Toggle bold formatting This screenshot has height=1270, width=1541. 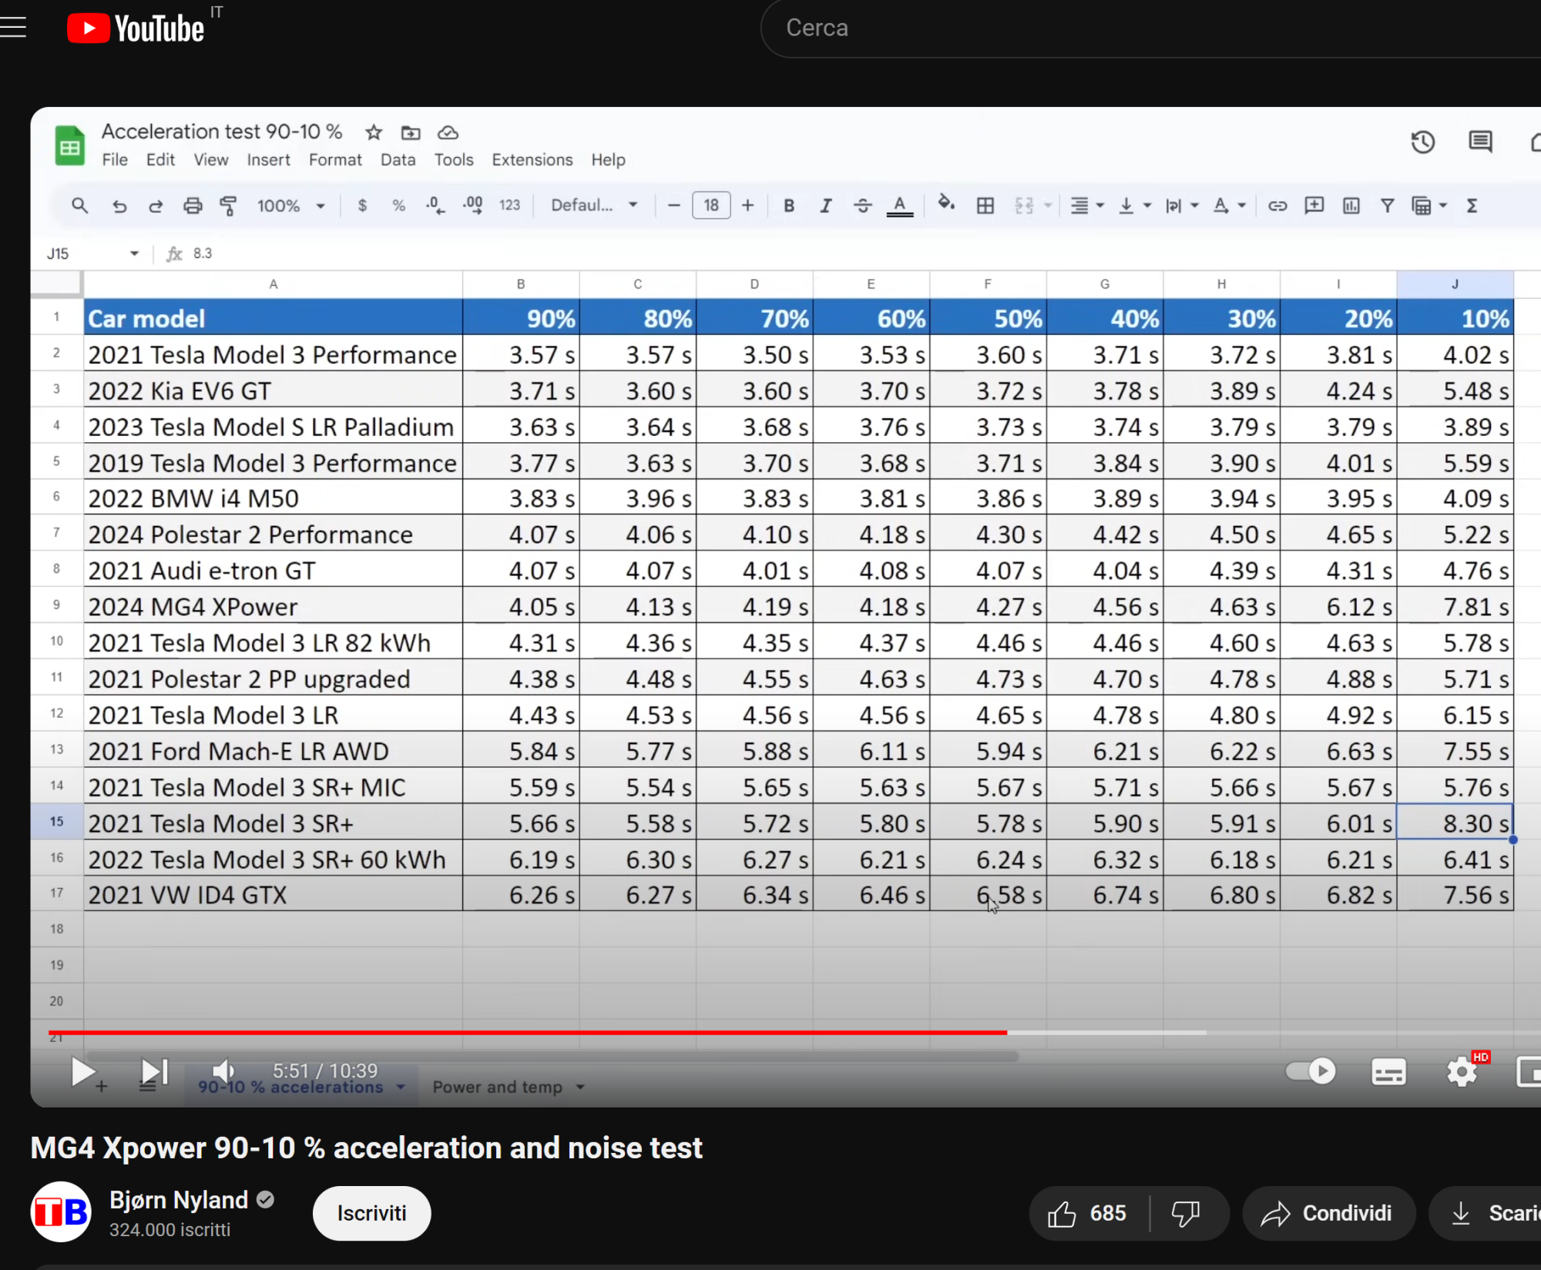coord(789,206)
